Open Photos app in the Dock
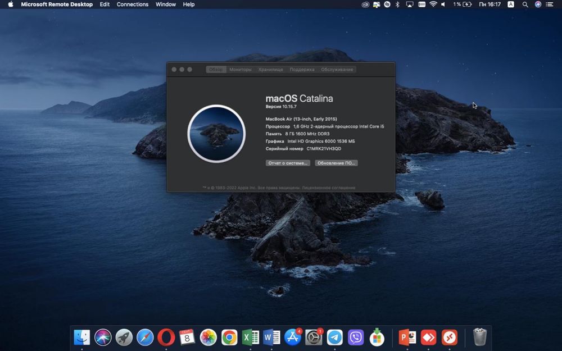The width and height of the screenshot is (562, 351). (209, 337)
